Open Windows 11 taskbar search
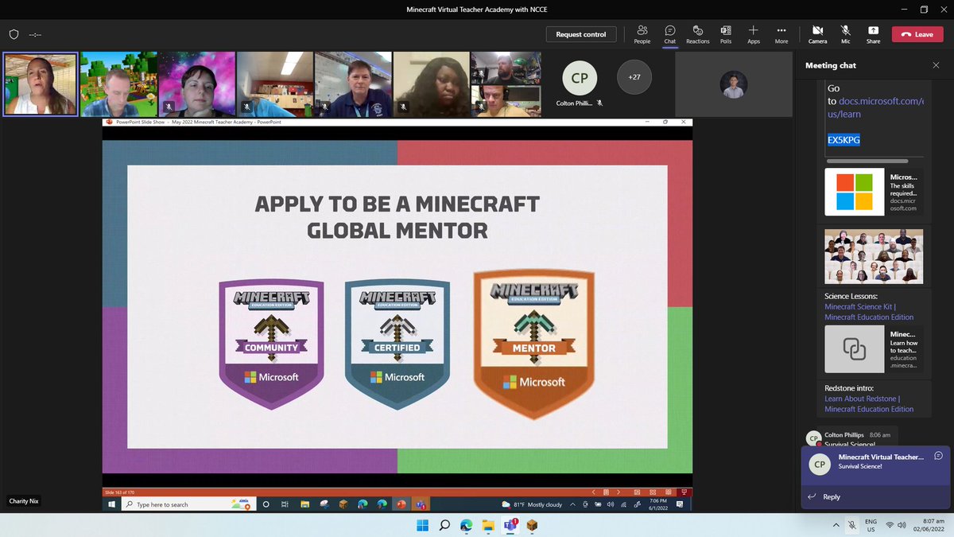The image size is (954, 537). click(x=444, y=525)
